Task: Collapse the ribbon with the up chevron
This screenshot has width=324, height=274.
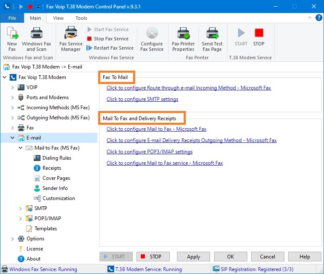Action: click(x=310, y=18)
